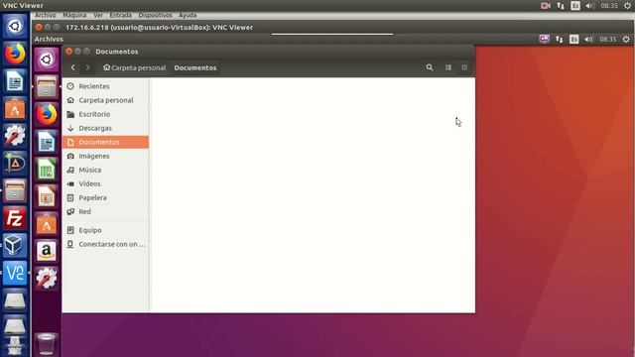Launch Firefox from outer launcher

[15, 54]
